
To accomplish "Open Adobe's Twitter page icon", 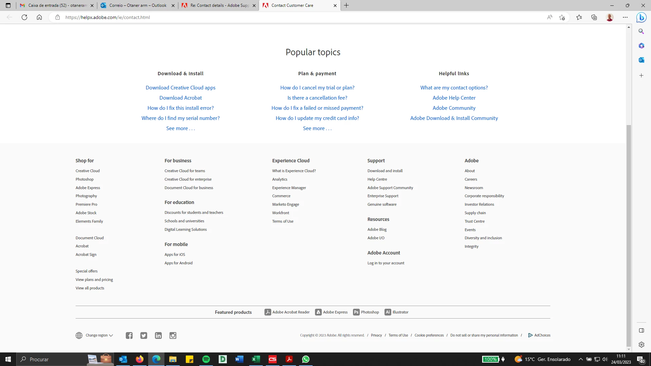I will 144,335.
